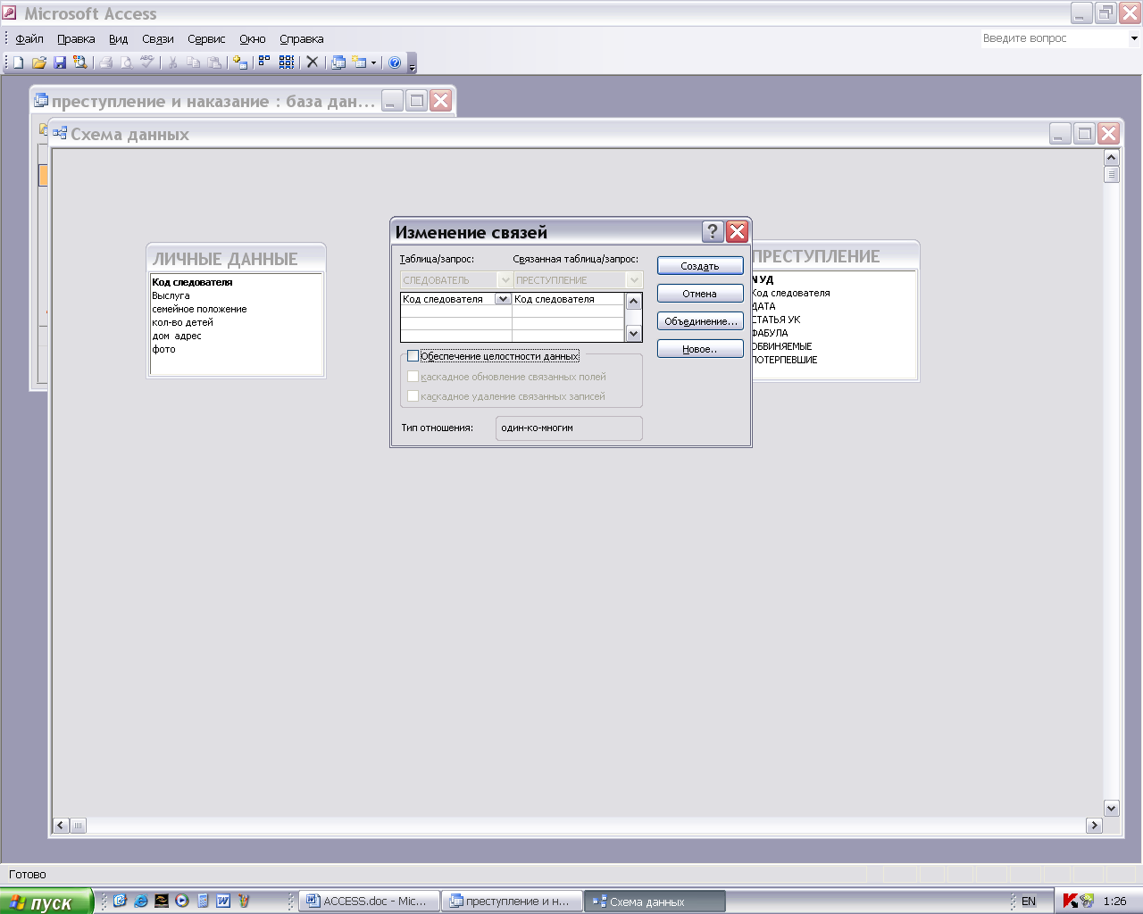Open the Правка menu
This screenshot has width=1143, height=914.
pyautogui.click(x=76, y=39)
